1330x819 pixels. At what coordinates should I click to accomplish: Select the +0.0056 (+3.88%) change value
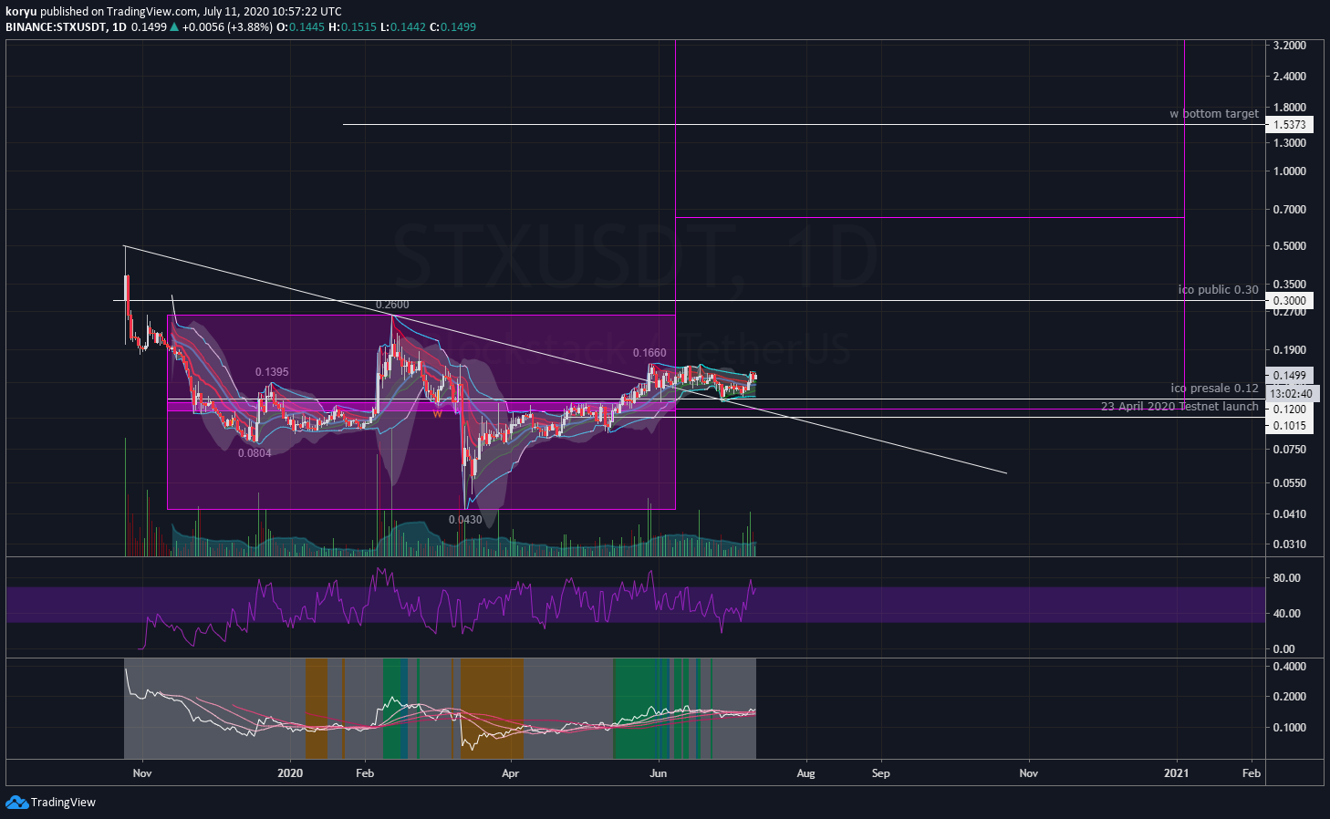click(227, 27)
